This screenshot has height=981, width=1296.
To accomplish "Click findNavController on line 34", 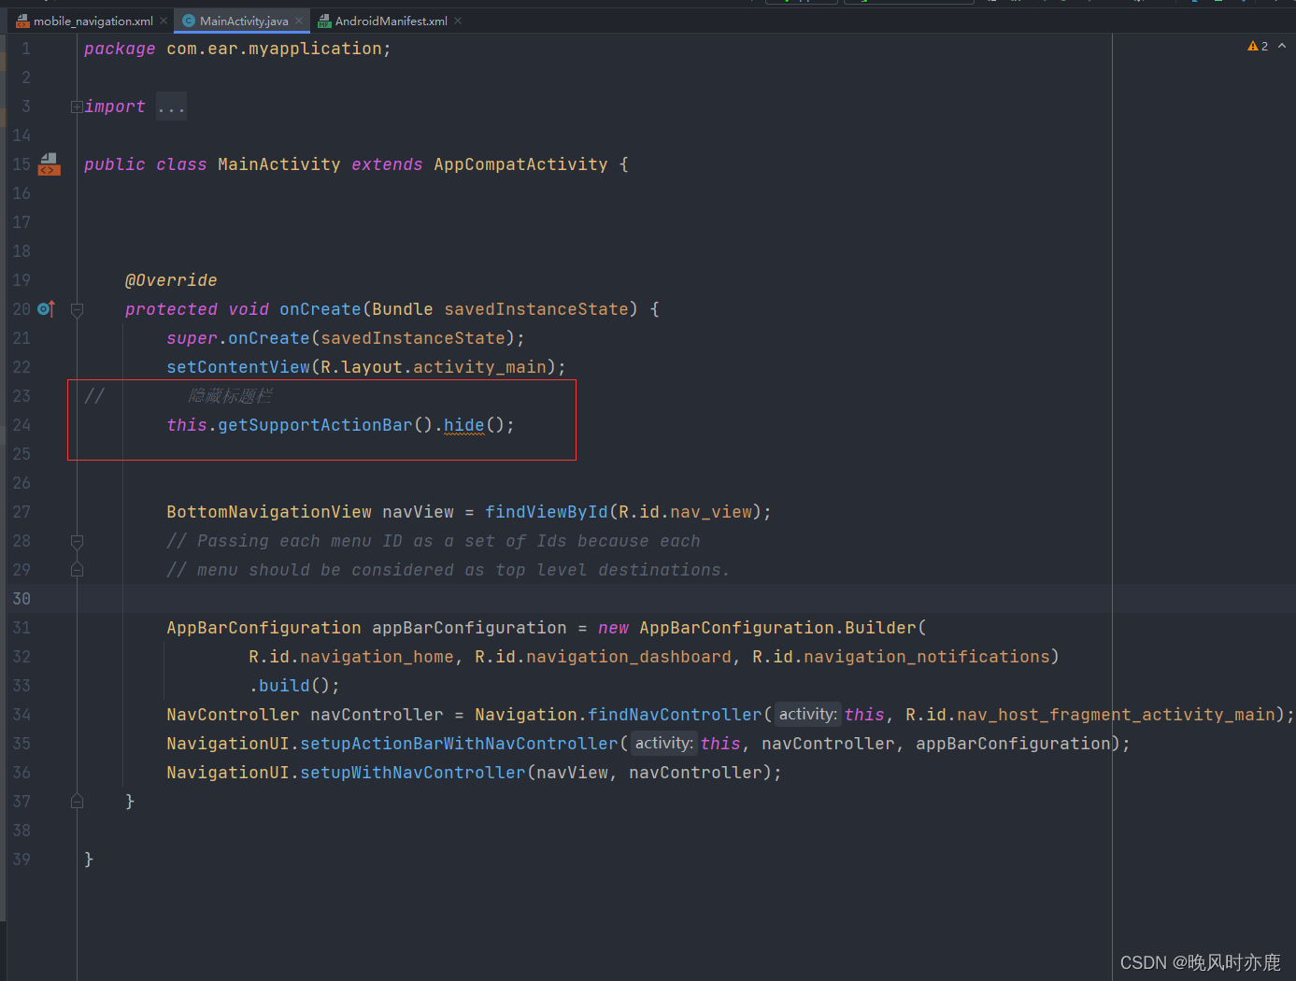I will tap(676, 715).
